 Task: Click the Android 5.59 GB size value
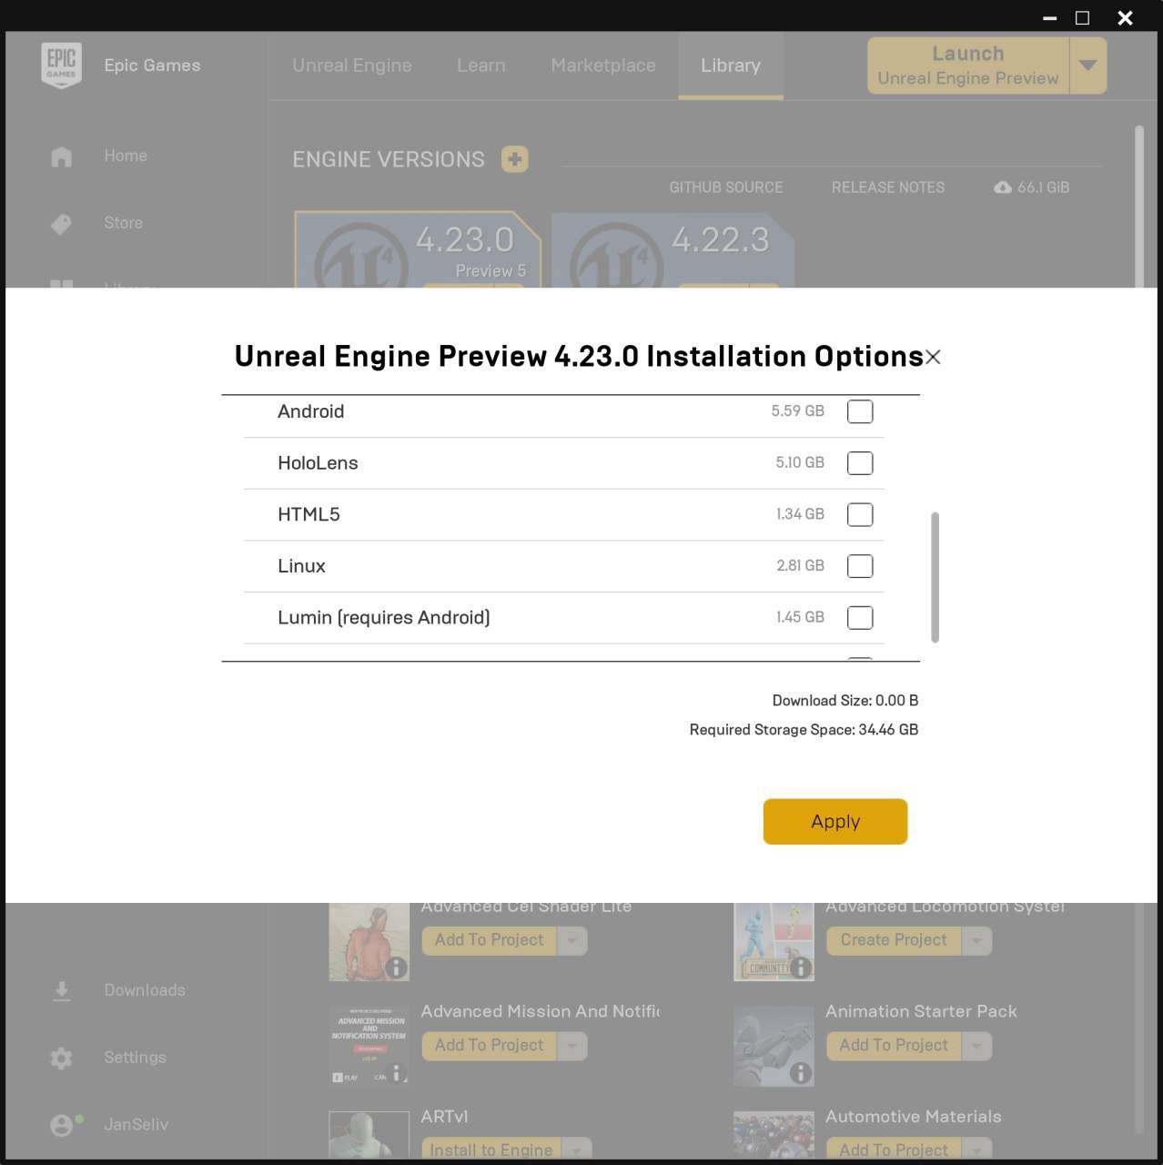tap(797, 411)
